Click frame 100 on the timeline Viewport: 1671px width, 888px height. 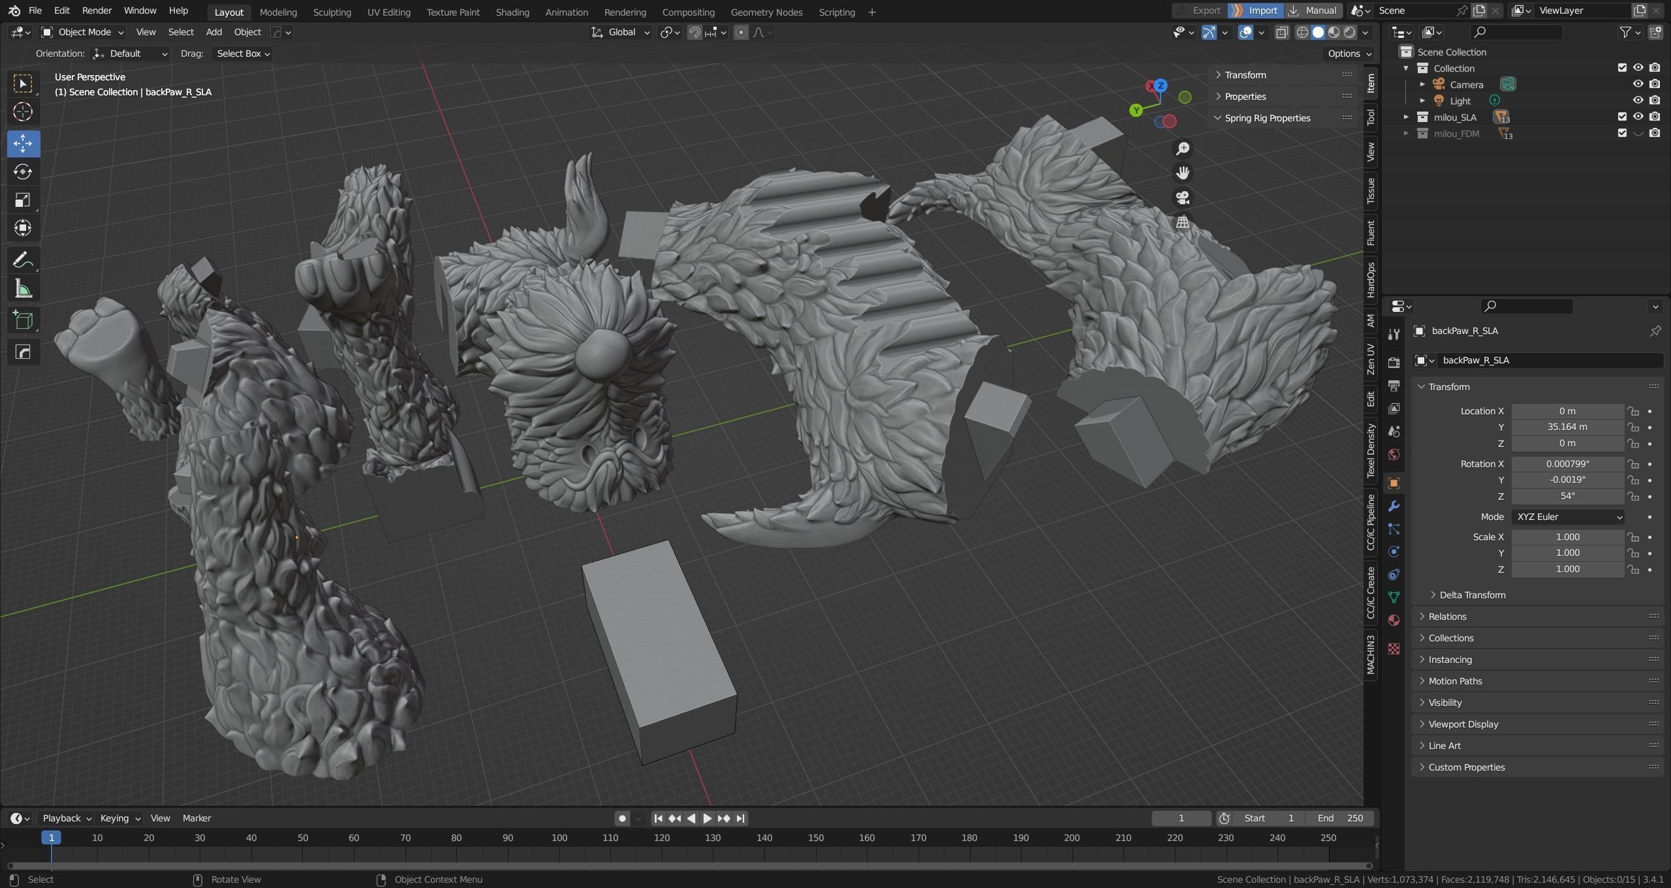tap(559, 838)
